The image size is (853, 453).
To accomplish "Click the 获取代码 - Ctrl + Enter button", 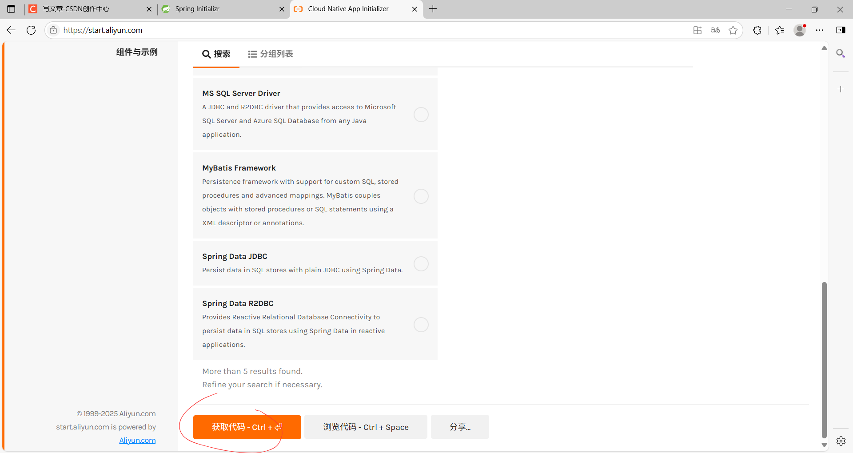I will coord(247,427).
